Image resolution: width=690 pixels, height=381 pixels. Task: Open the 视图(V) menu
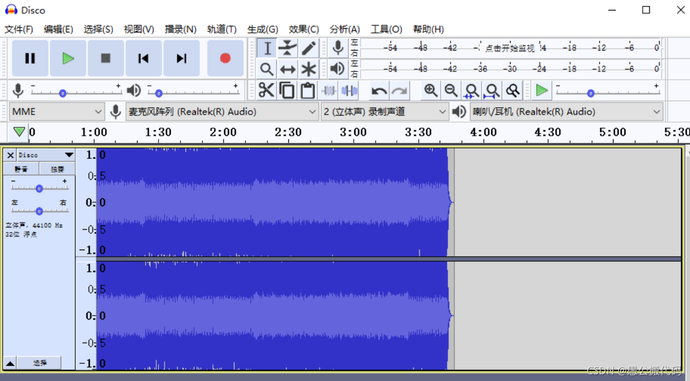tap(139, 29)
